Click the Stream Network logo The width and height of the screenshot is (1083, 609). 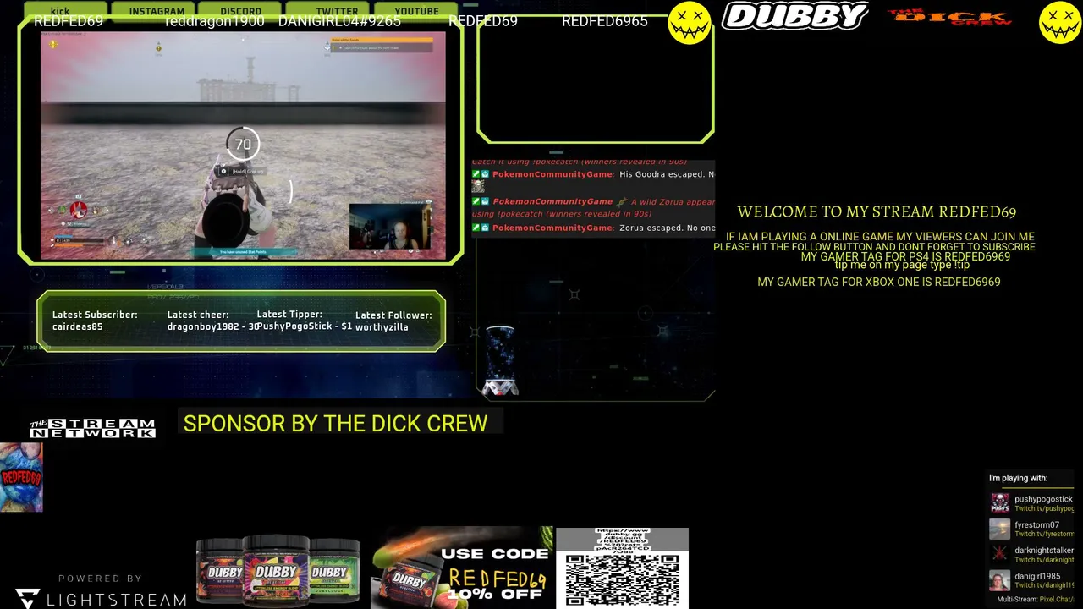pos(92,428)
